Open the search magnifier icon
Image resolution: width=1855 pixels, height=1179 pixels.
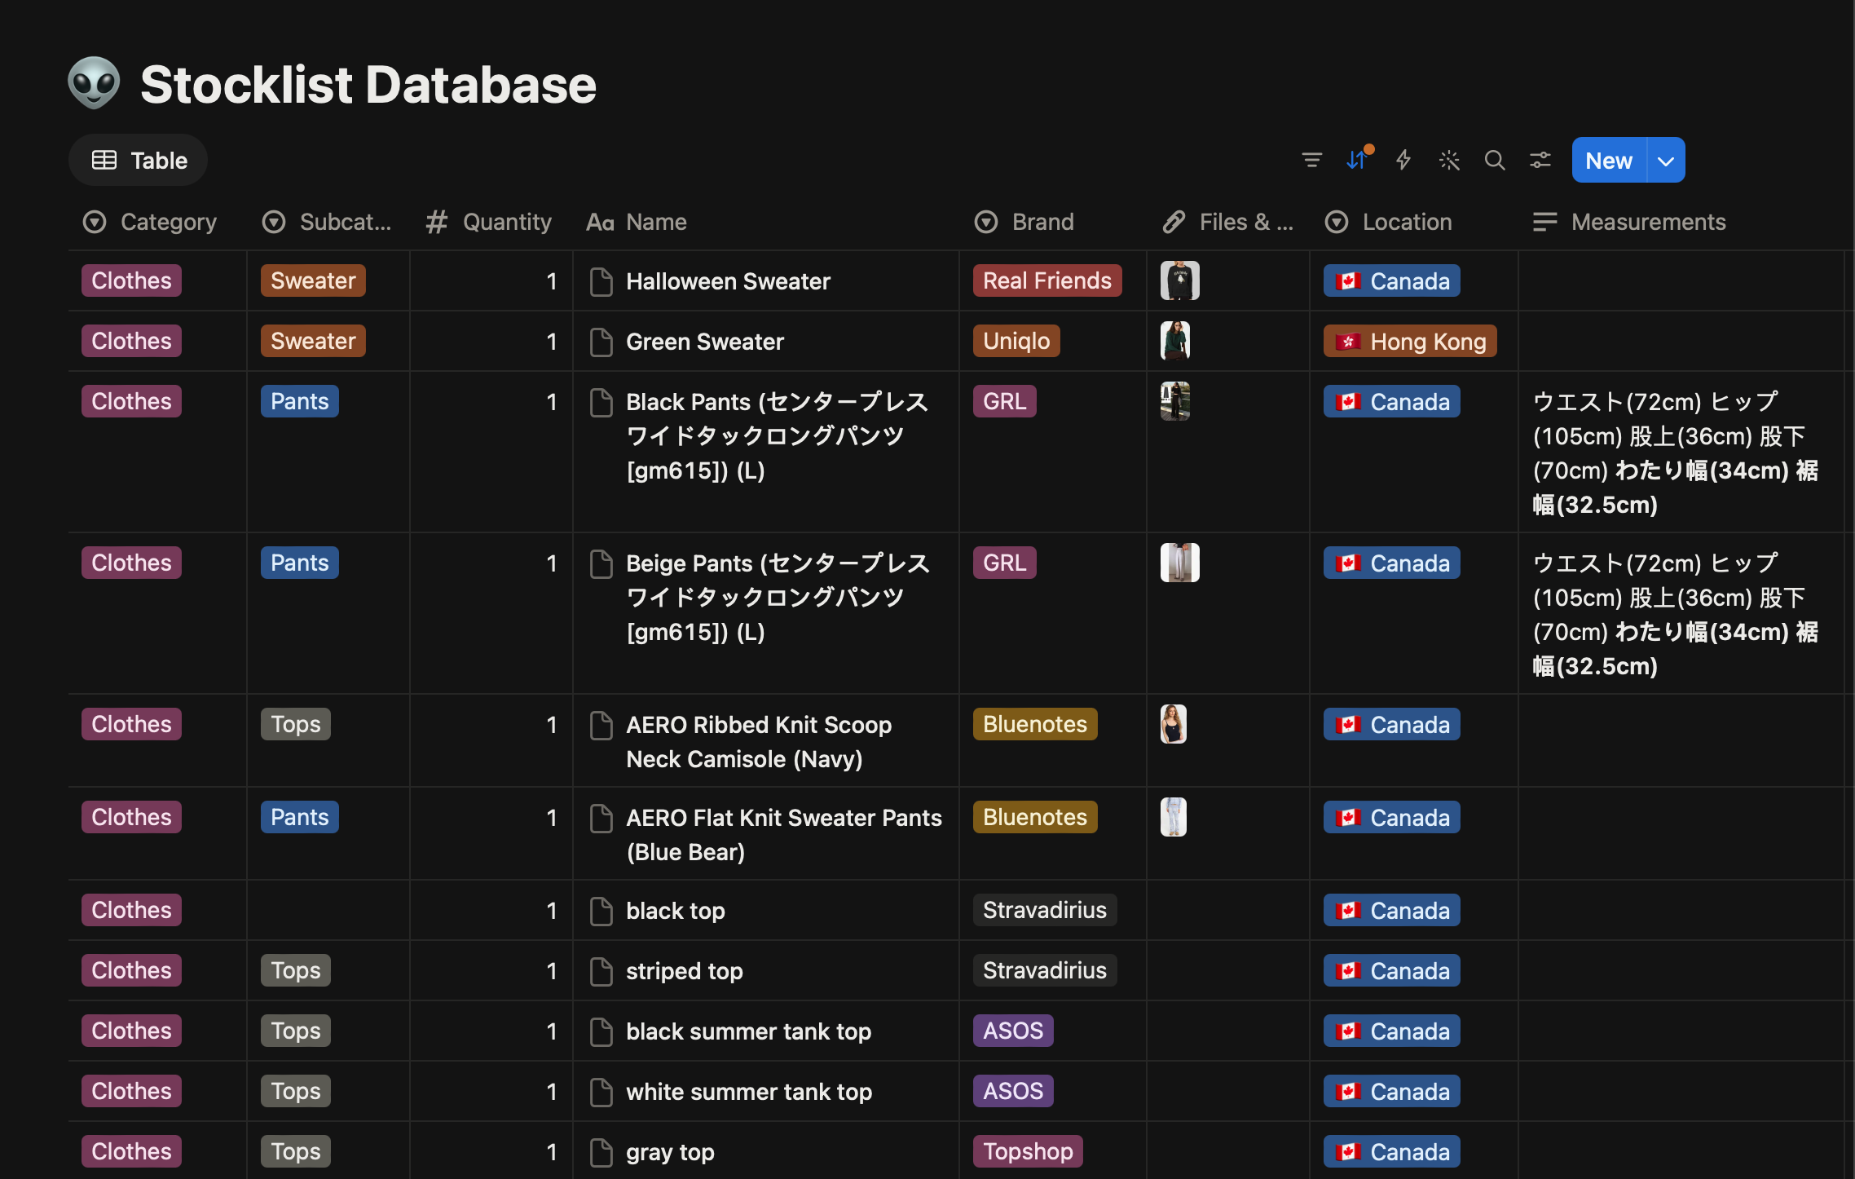coord(1495,160)
